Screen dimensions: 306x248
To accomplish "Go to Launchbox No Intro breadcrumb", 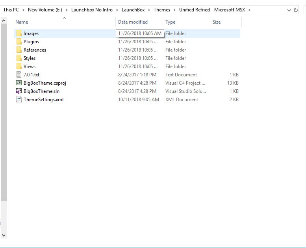I will (92, 10).
